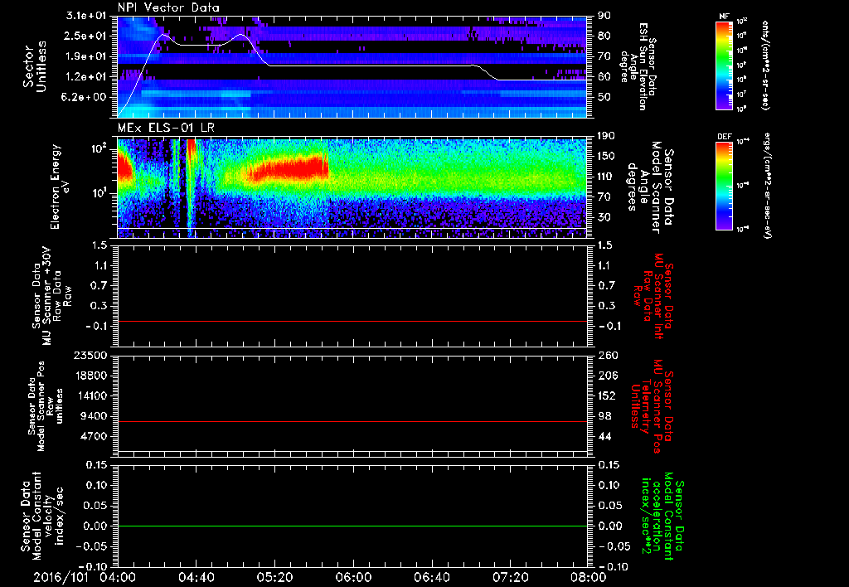Click the "9400" scanner position tick value
849x587 pixels.
pos(93,416)
